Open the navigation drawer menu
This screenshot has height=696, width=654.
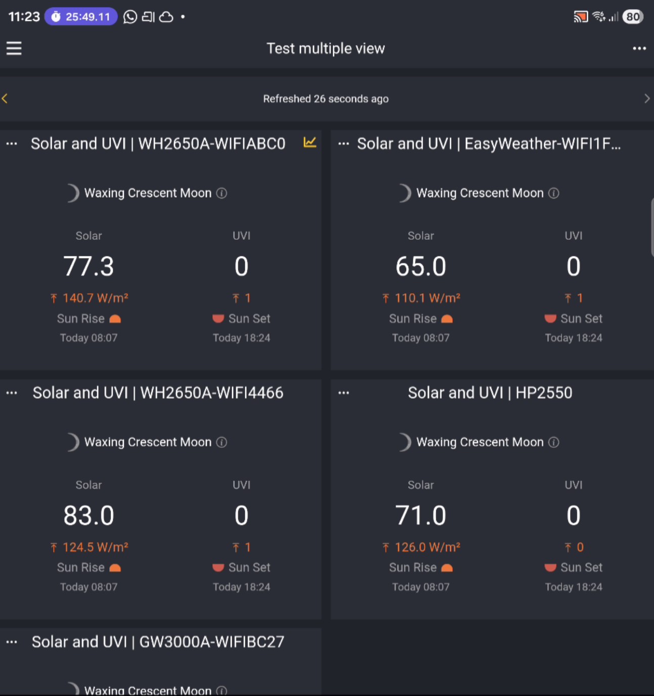pos(14,48)
